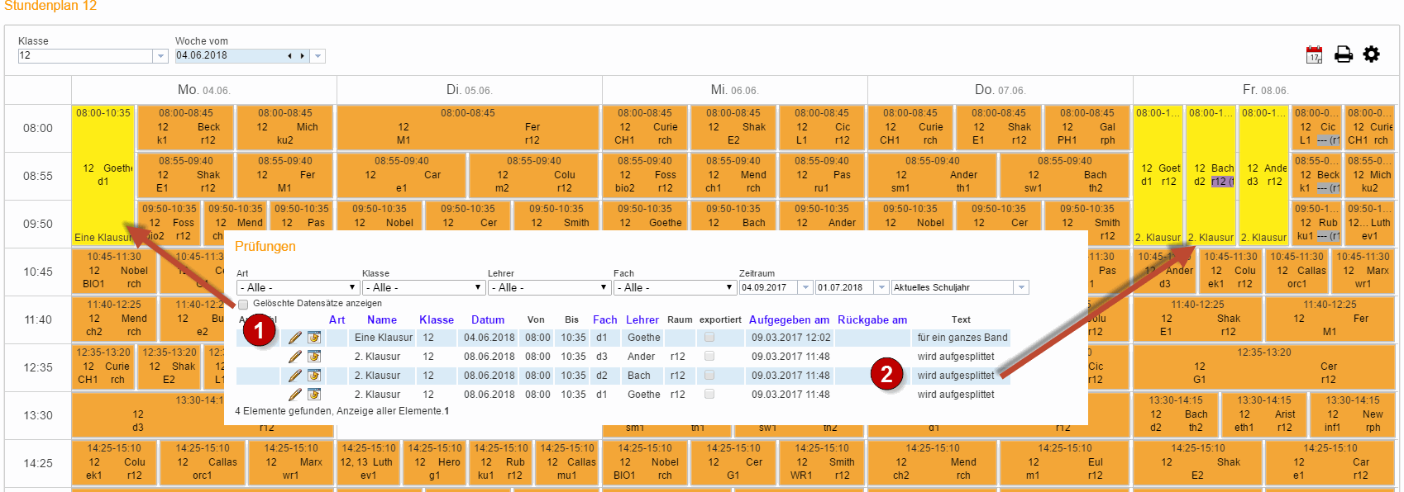Select the Friday '2. Klausur' block with Bach d2
1404x492 pixels.
coord(1211,175)
